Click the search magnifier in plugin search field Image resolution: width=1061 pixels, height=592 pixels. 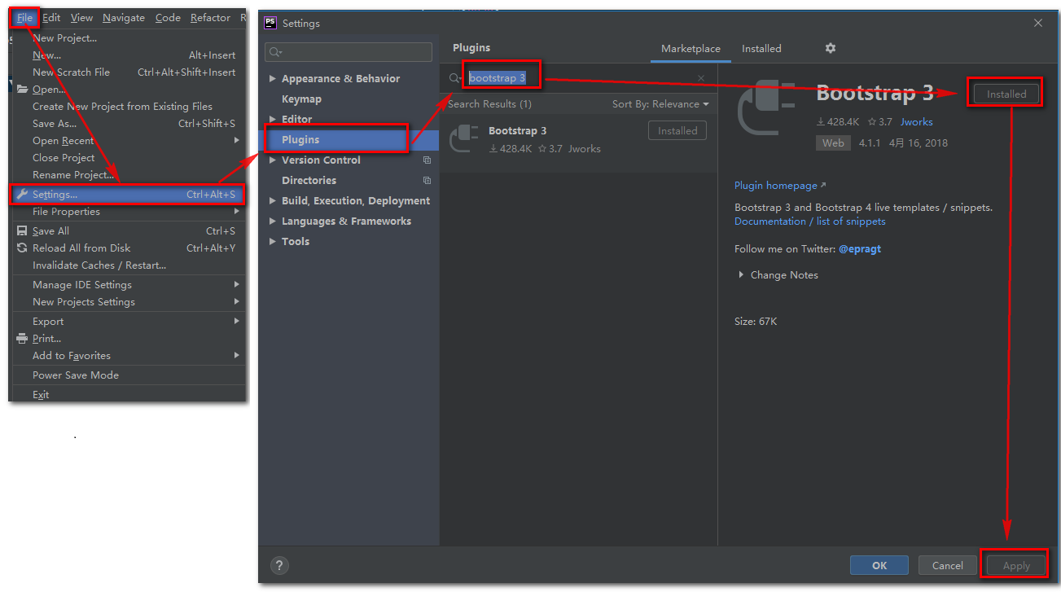pos(455,78)
